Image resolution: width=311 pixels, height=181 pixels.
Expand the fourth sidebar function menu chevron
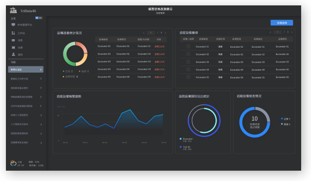point(41,97)
